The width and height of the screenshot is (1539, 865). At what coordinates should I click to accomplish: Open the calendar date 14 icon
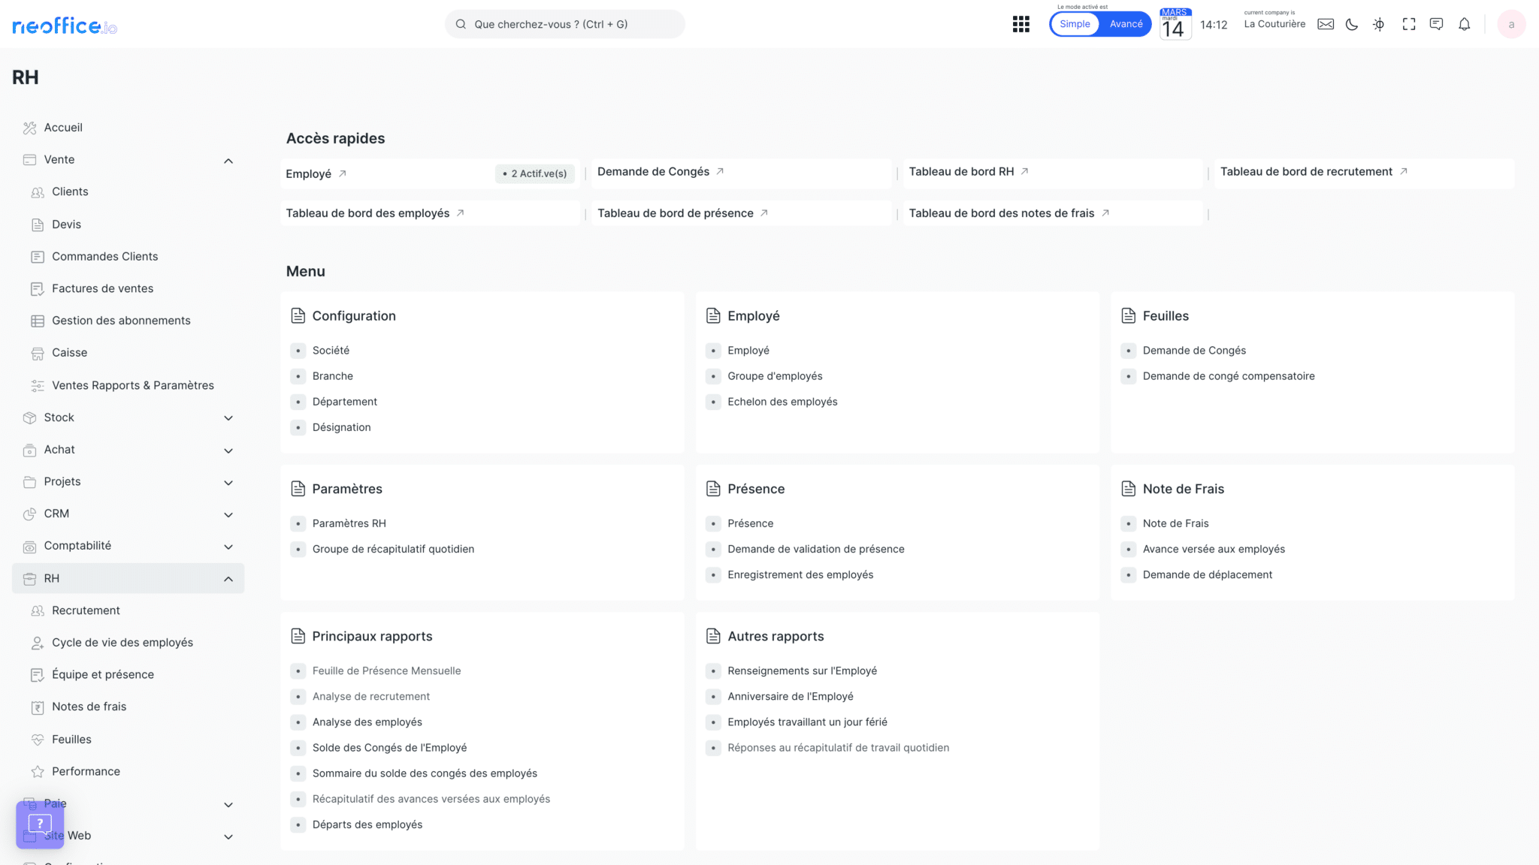(x=1175, y=24)
